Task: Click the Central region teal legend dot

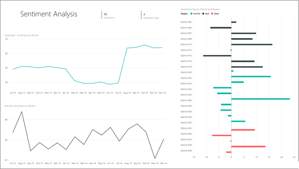Action: pos(191,14)
